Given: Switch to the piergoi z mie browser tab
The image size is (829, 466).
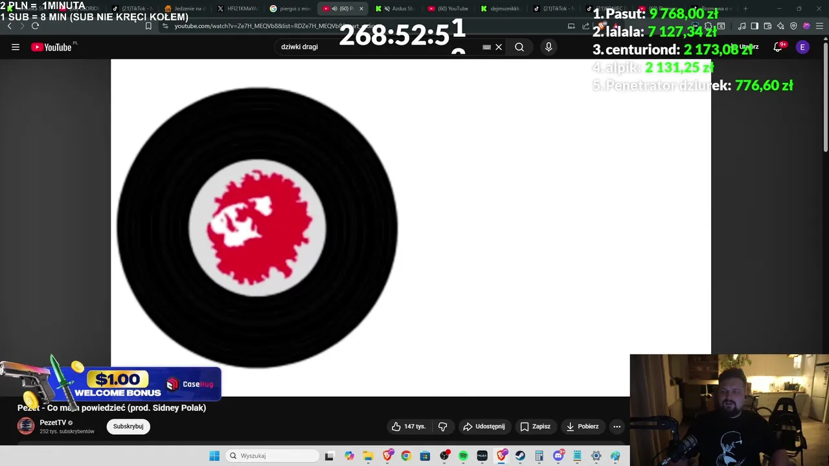Looking at the screenshot, I should pyautogui.click(x=290, y=8).
